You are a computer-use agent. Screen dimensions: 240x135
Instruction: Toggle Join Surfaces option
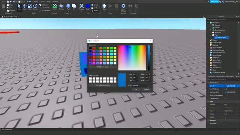[45, 10]
